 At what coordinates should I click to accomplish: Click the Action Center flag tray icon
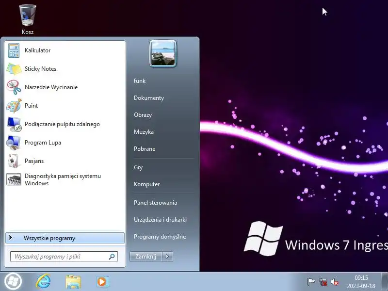click(311, 282)
